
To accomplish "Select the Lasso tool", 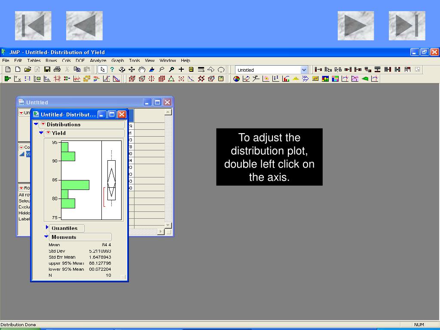I will click(162, 69).
